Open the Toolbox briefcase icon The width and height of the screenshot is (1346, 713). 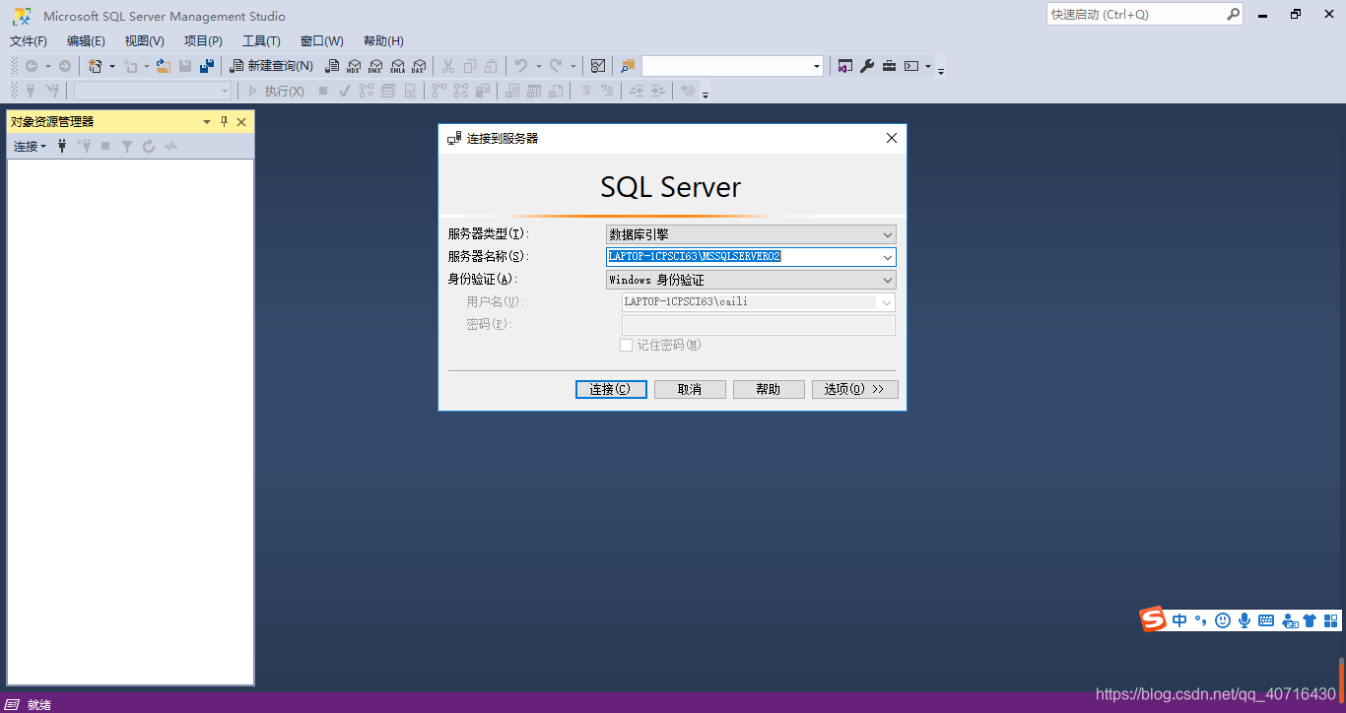tap(889, 66)
